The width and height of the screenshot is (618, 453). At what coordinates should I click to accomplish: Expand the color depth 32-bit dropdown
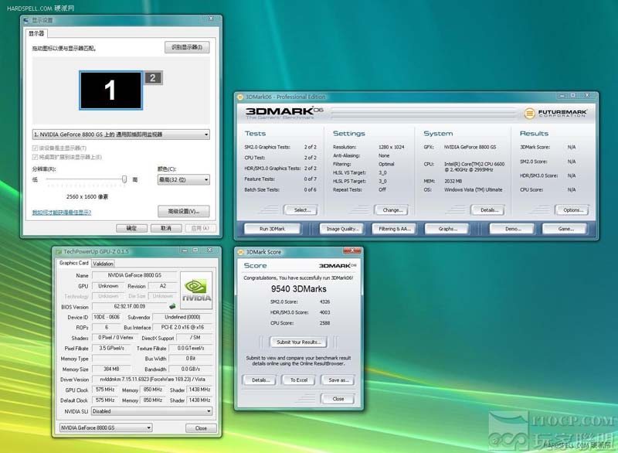pyautogui.click(x=183, y=179)
